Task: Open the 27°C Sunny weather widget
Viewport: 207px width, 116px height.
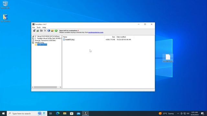Action: 166,113
